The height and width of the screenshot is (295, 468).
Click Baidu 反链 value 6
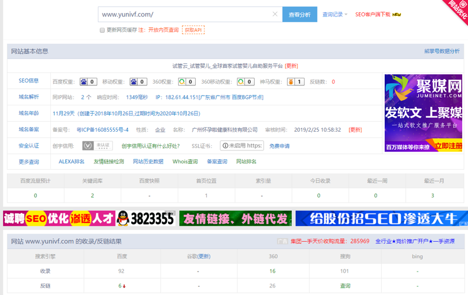tap(121, 286)
